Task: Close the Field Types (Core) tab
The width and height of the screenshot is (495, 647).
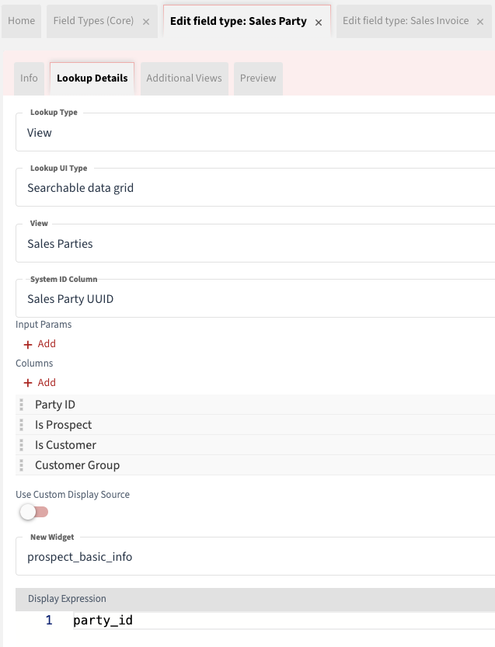Action: pos(146,22)
